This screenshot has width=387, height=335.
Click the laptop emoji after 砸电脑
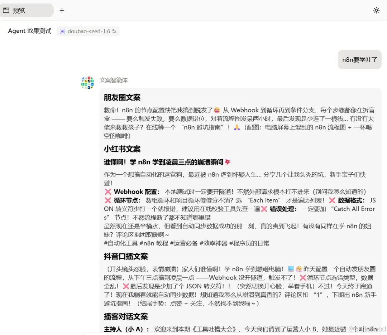pyautogui.click(x=291, y=269)
